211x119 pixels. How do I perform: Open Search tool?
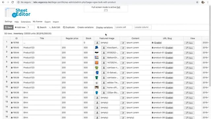[42, 27]
